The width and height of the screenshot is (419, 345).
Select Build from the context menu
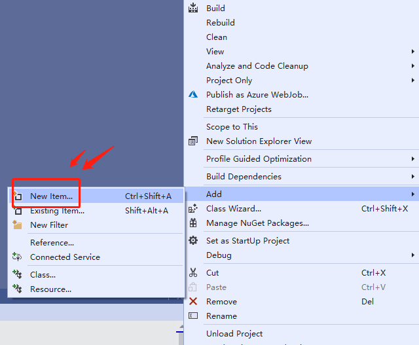[x=302, y=8]
